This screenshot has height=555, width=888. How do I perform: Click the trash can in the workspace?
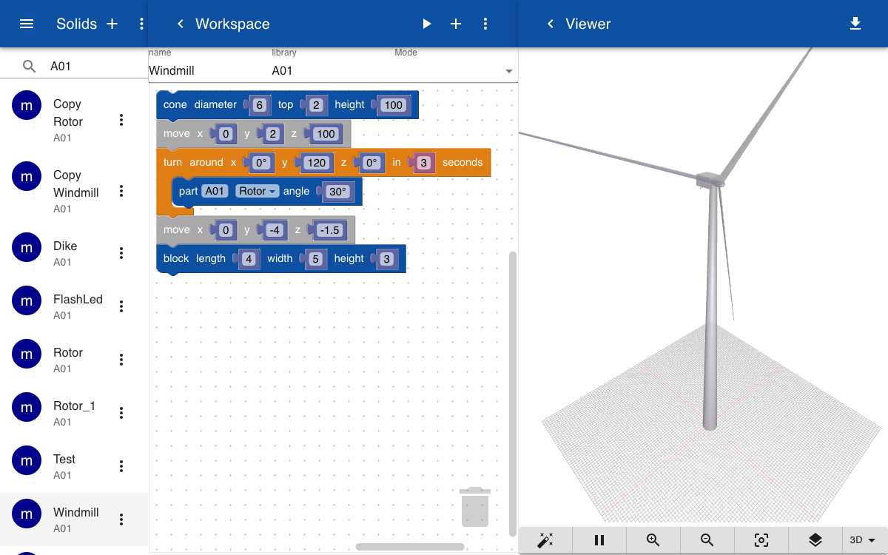[474, 506]
